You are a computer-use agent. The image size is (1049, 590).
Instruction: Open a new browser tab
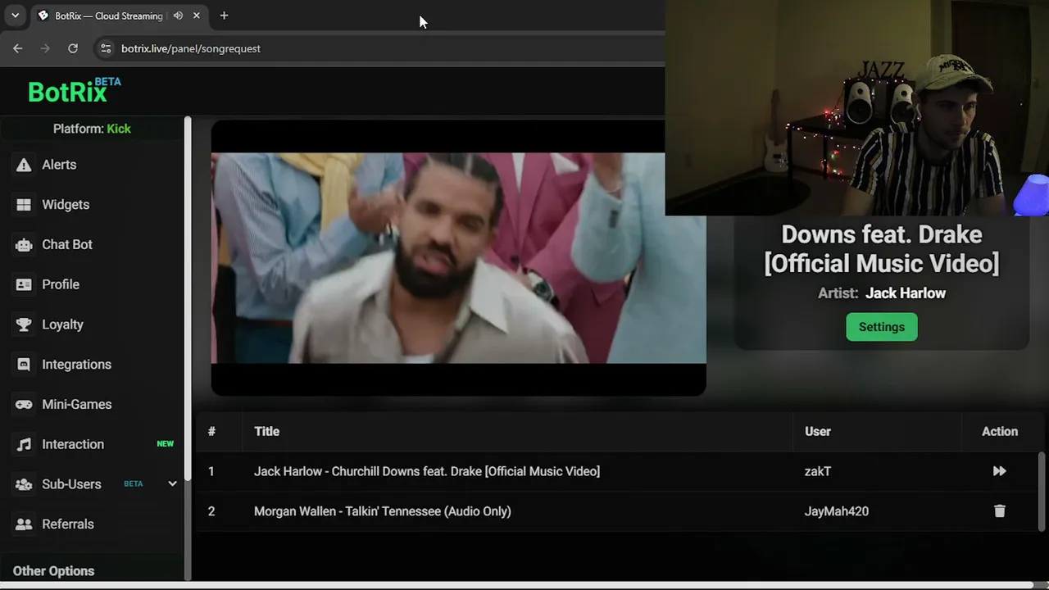pos(224,16)
